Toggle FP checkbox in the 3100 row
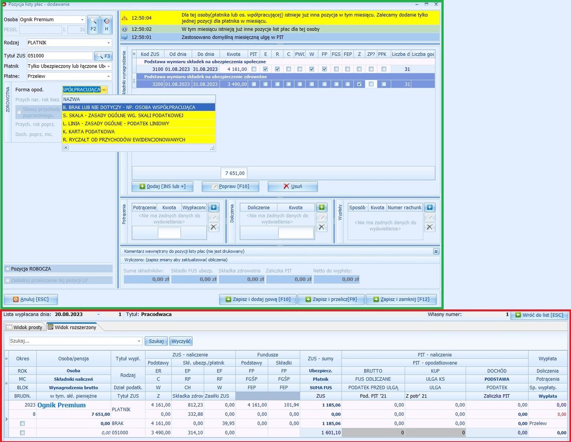The width and height of the screenshot is (571, 442). (324, 69)
